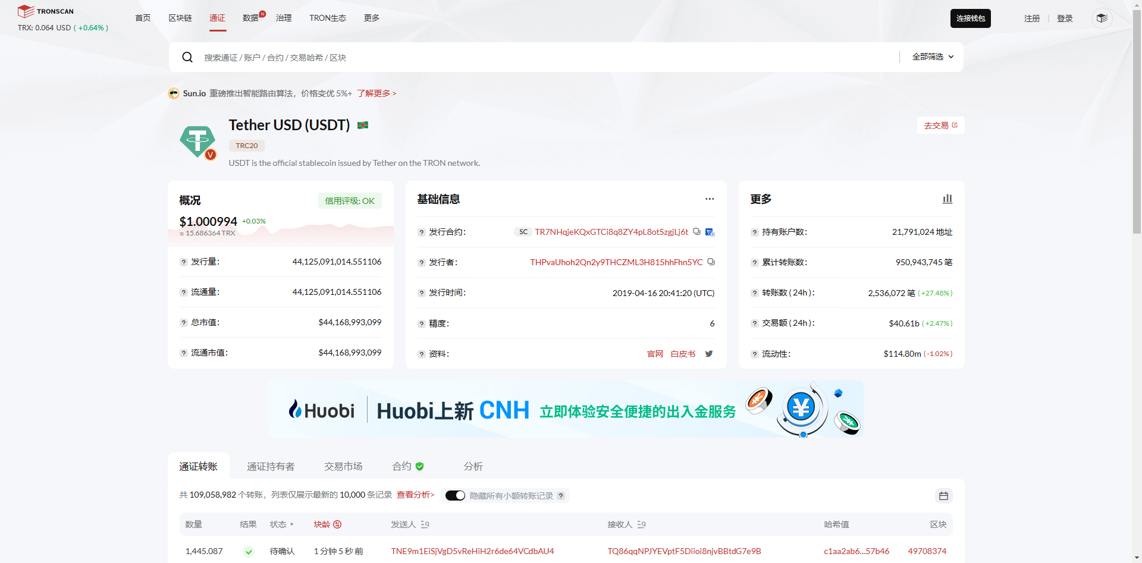Open the TRON生态 menu
Screen dimensions: 1142x563
click(x=328, y=18)
